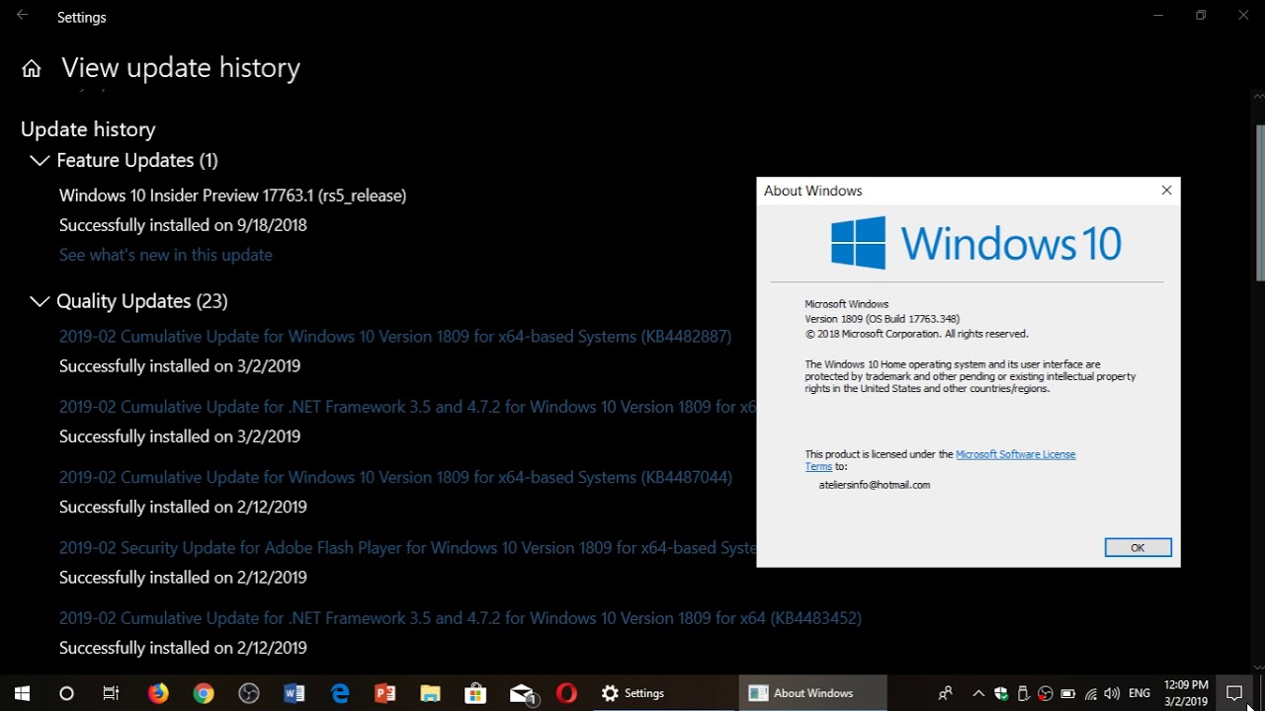Open the .NET Framework update installed on 3/2/2019
Viewport: 1265px width, 711px height.
click(407, 407)
